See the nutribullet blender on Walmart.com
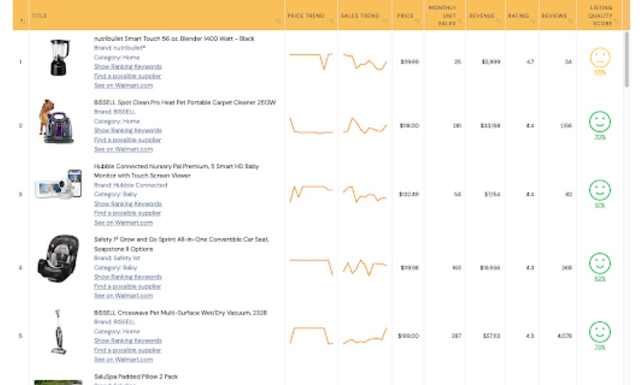 coord(123,85)
